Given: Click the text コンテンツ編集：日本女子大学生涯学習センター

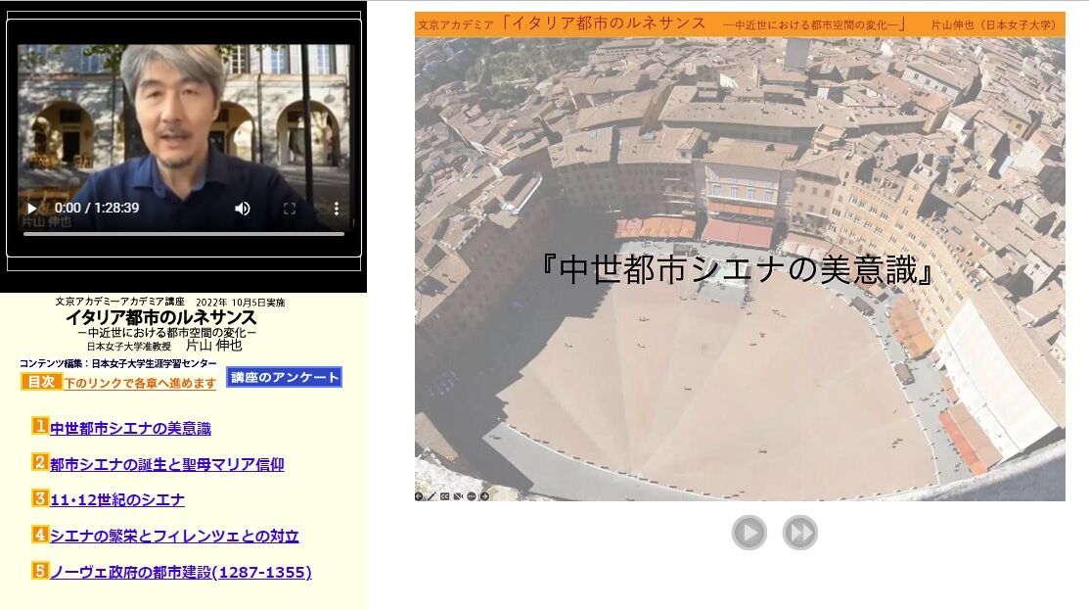Looking at the screenshot, I should click(118, 363).
